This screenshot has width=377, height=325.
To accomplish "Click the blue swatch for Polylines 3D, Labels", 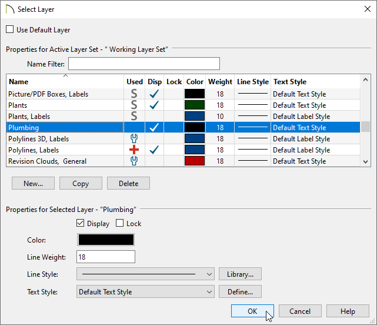I will [195, 138].
